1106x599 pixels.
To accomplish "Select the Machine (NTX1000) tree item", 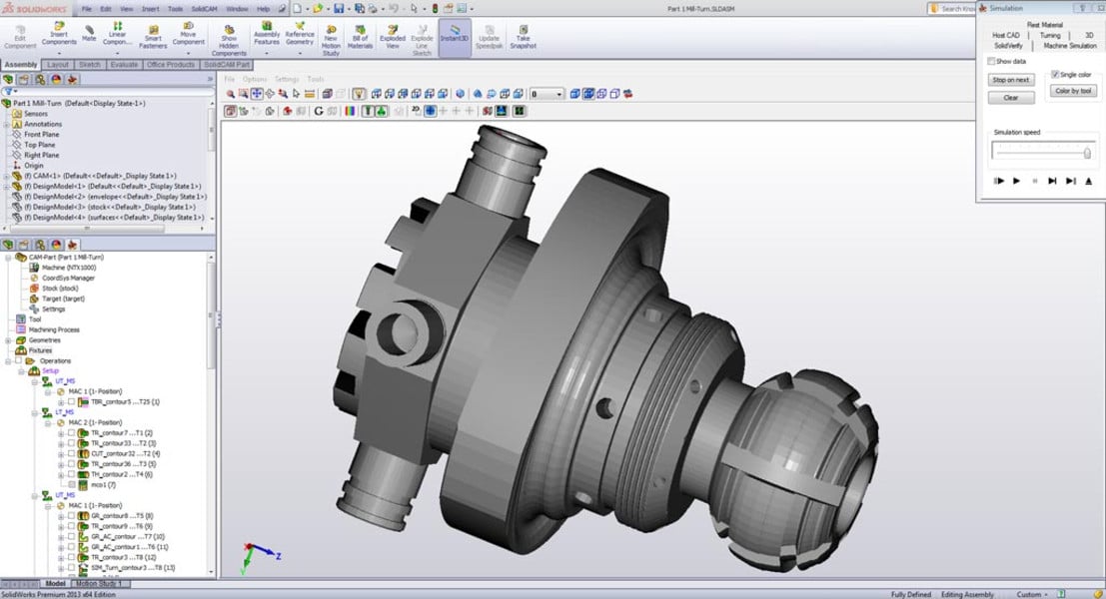I will (x=68, y=268).
